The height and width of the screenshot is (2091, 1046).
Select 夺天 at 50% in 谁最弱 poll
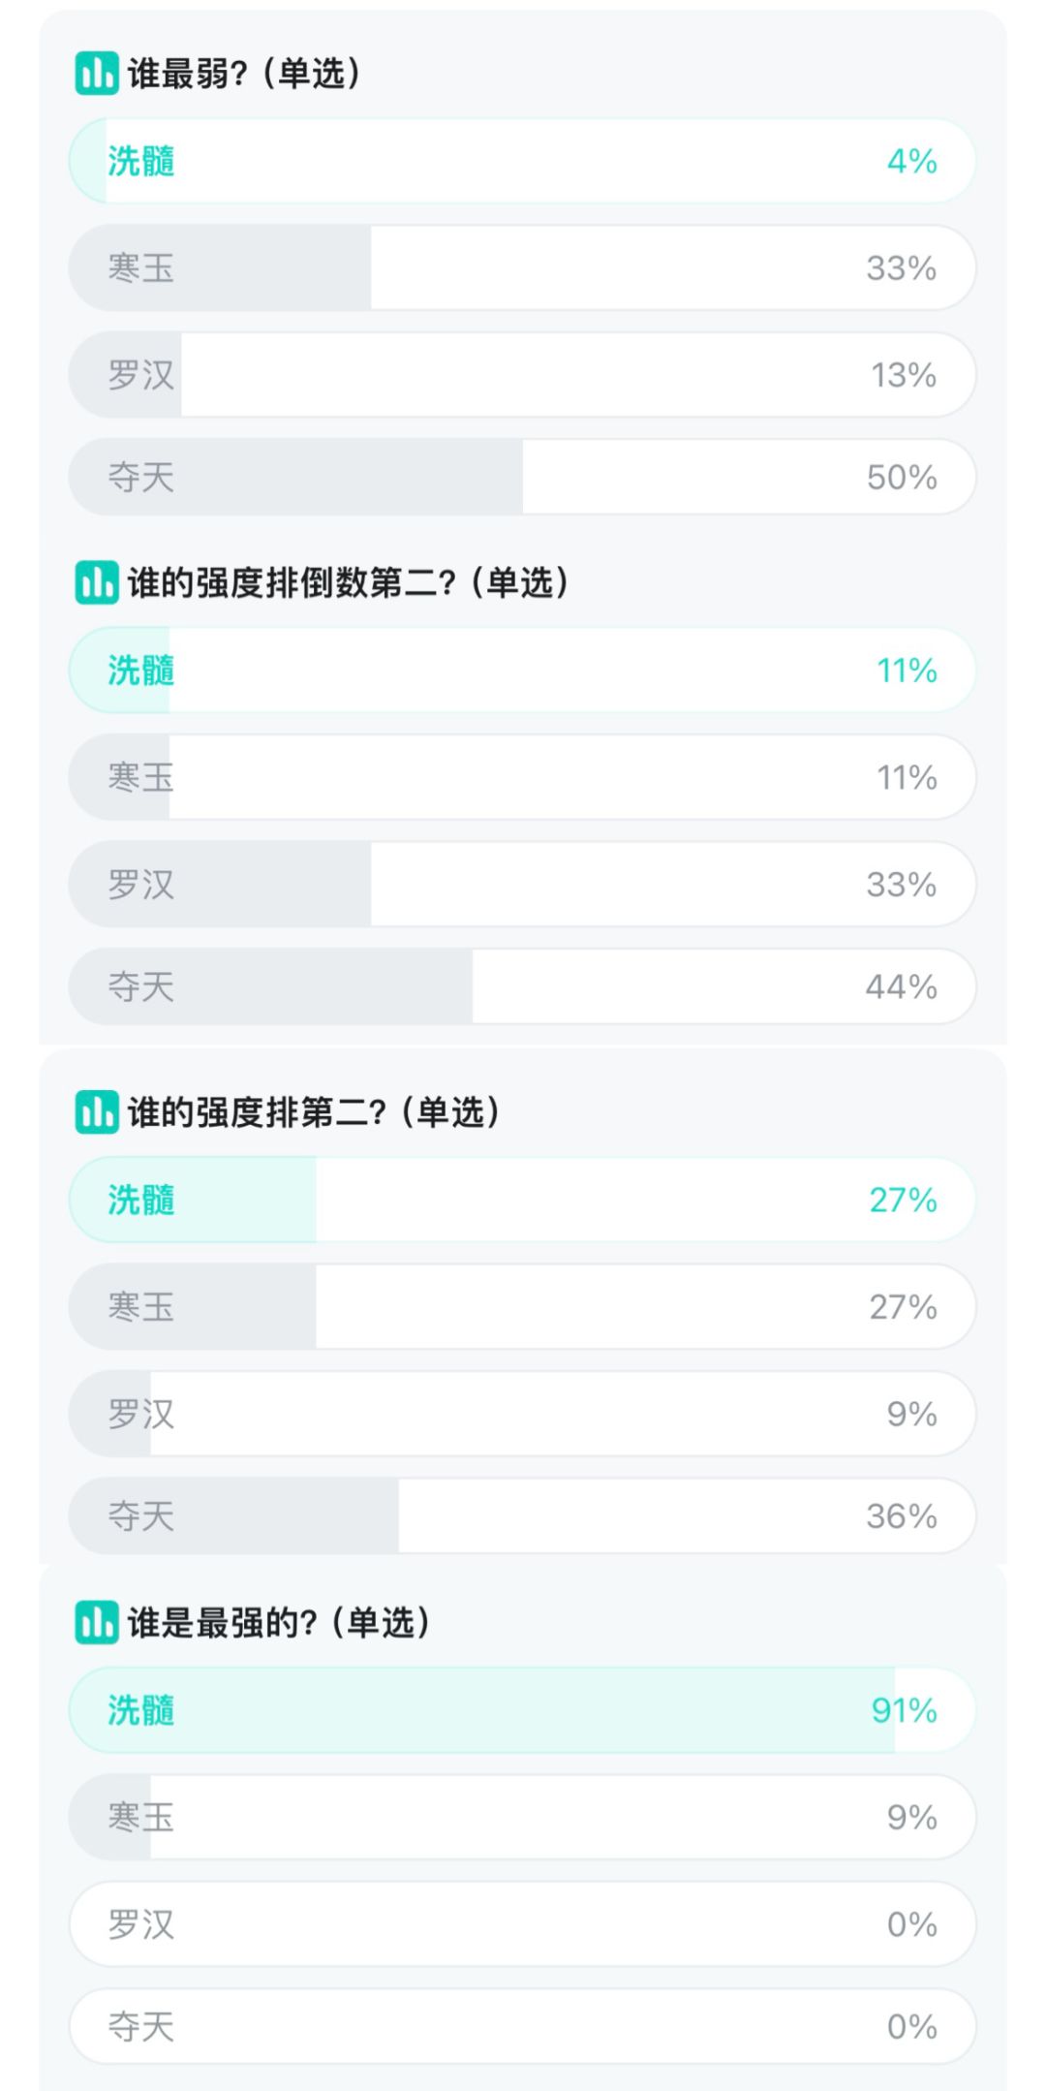pyautogui.click(x=522, y=477)
